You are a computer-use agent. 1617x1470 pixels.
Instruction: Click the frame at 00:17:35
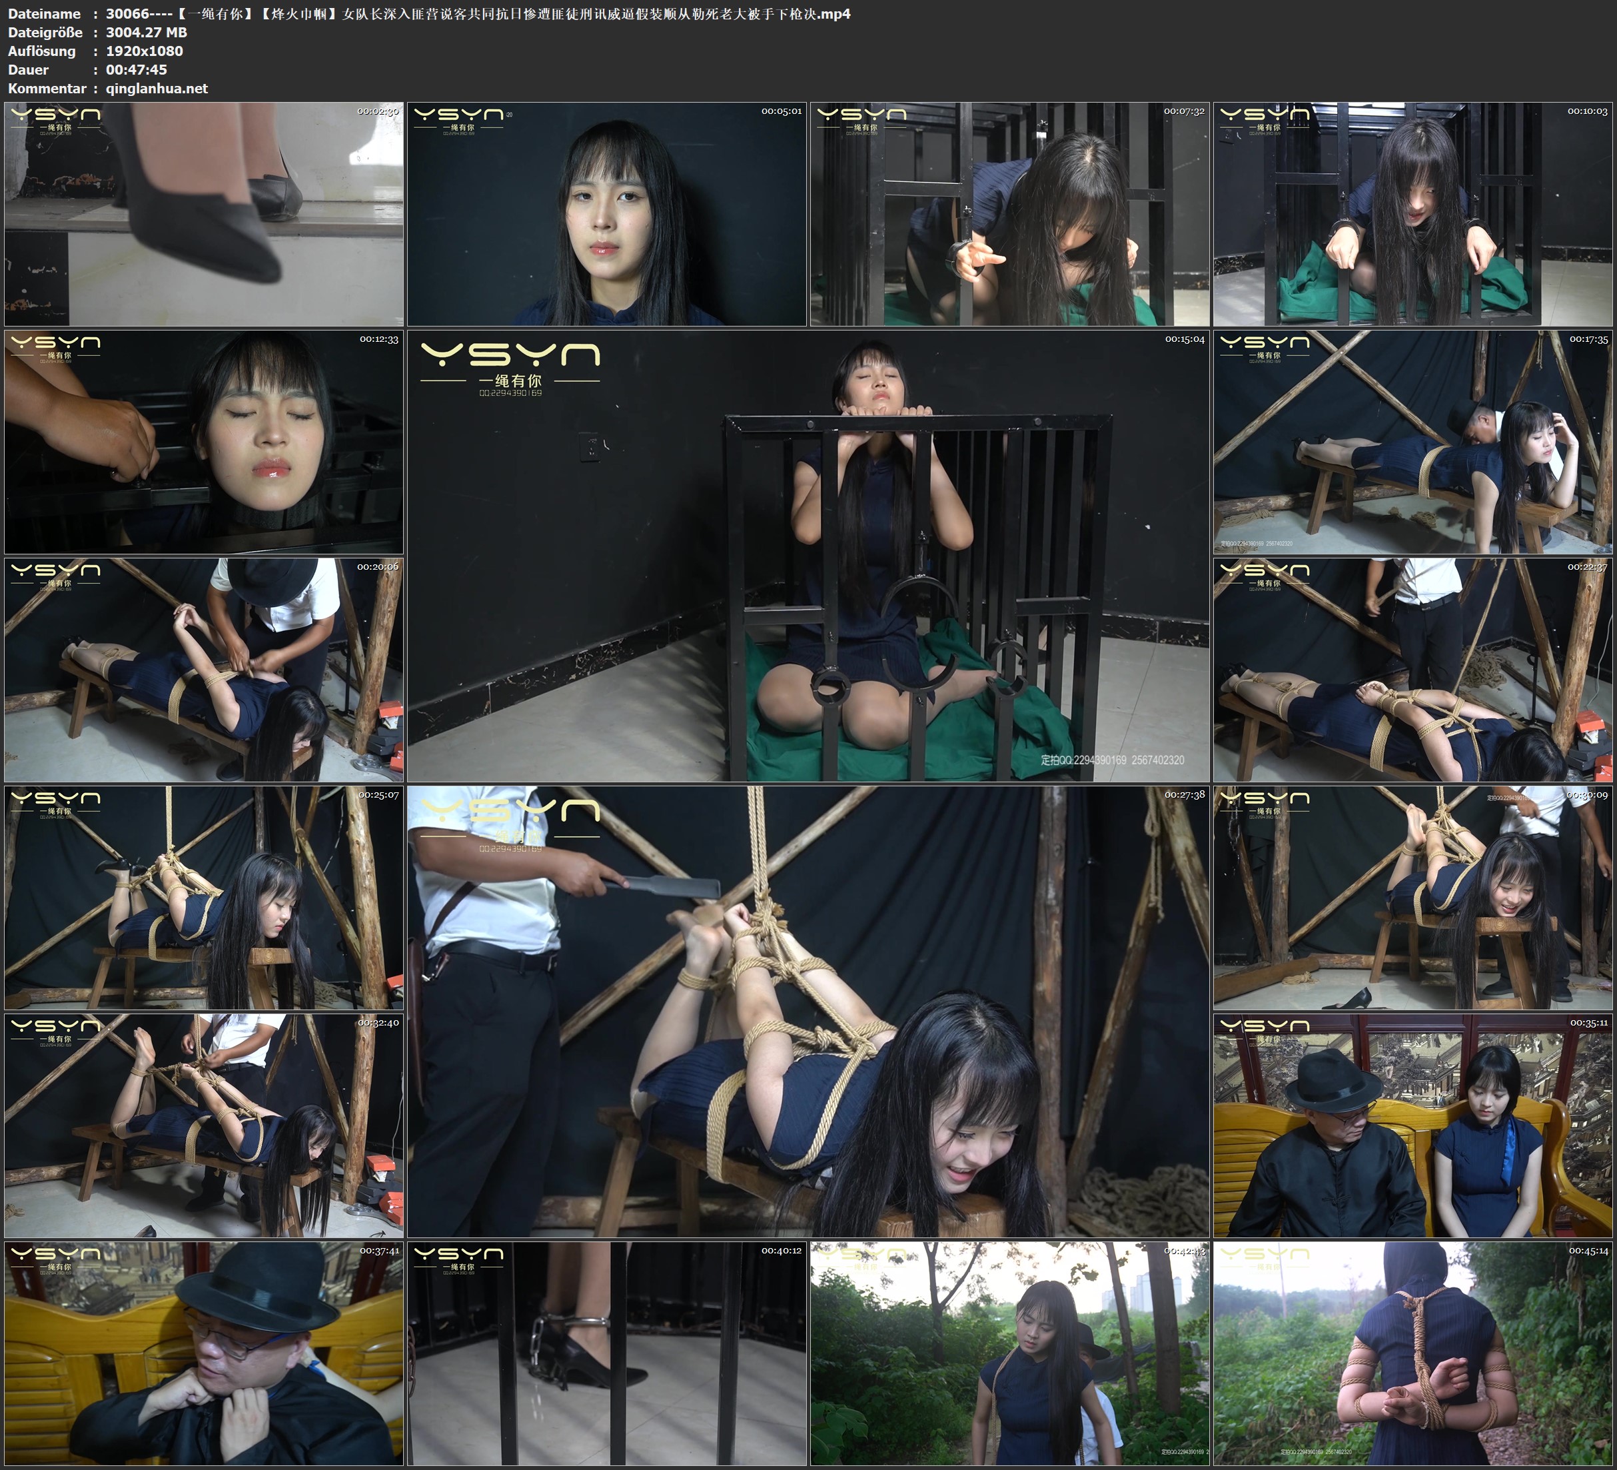(1413, 441)
